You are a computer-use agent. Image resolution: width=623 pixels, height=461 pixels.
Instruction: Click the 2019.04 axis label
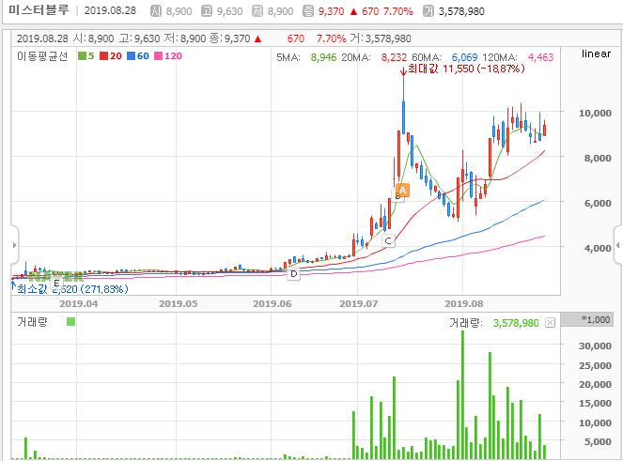78,304
